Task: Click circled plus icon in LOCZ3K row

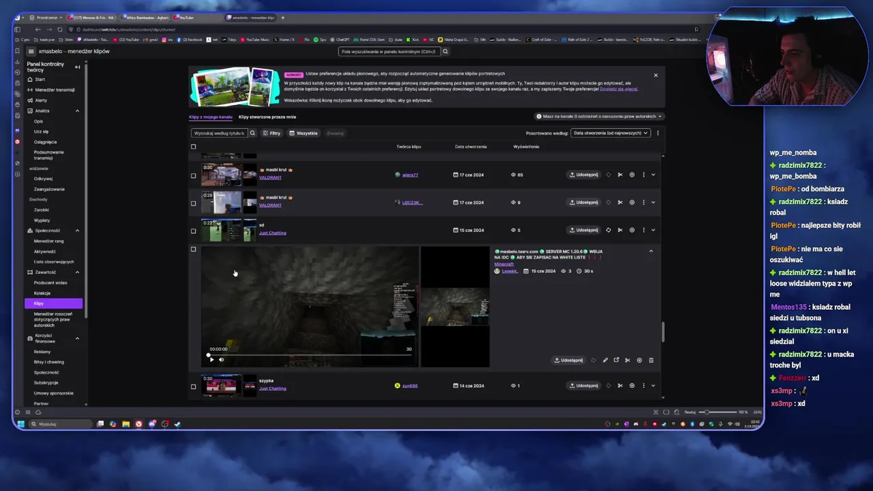Action: (x=632, y=202)
